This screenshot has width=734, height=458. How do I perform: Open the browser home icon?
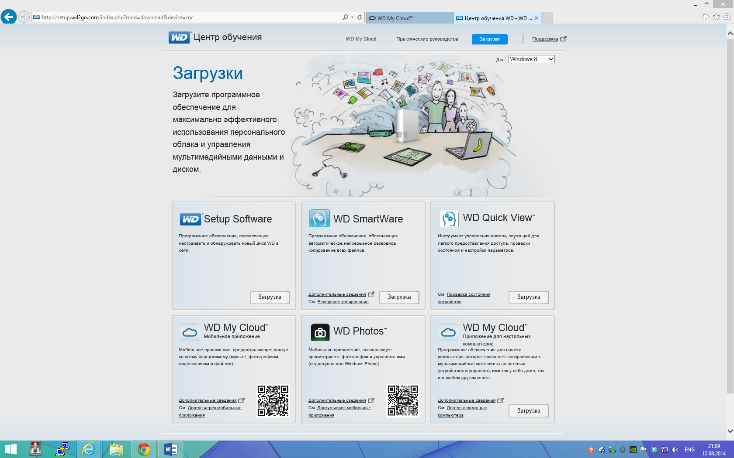[x=705, y=17]
